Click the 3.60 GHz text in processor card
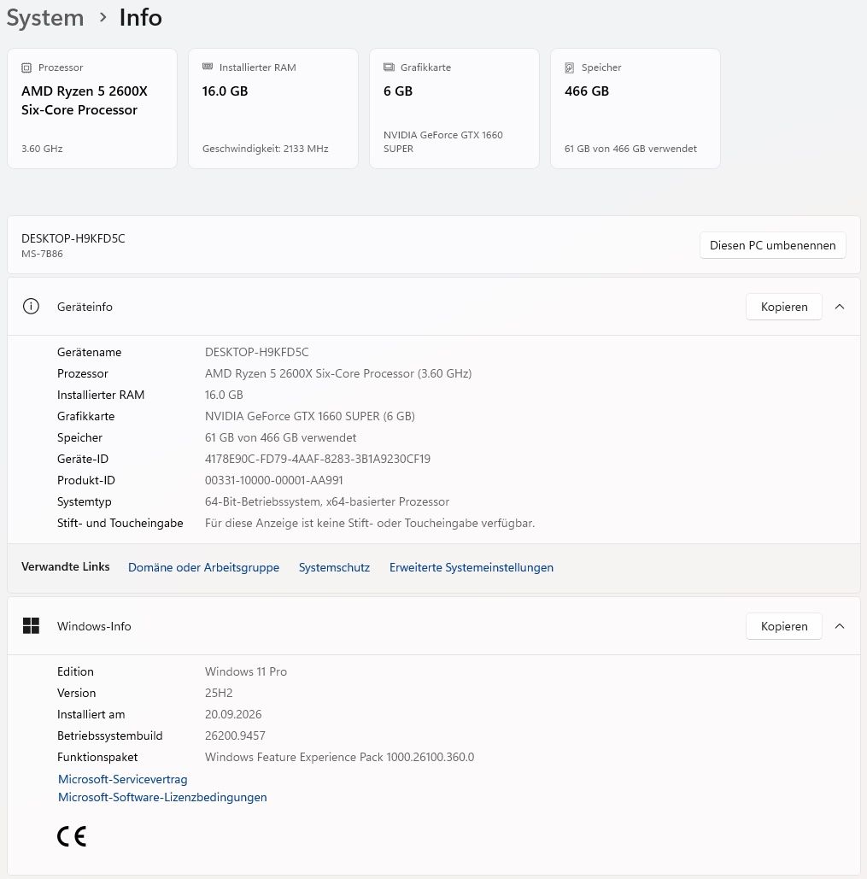Screen dimensions: 867x879 click(42, 149)
